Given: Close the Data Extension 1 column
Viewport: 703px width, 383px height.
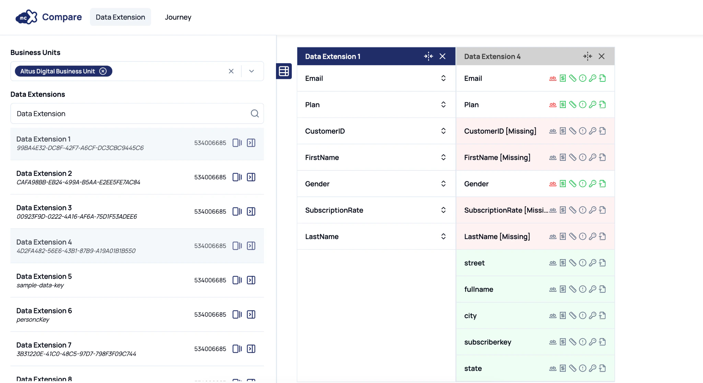Looking at the screenshot, I should (x=443, y=56).
